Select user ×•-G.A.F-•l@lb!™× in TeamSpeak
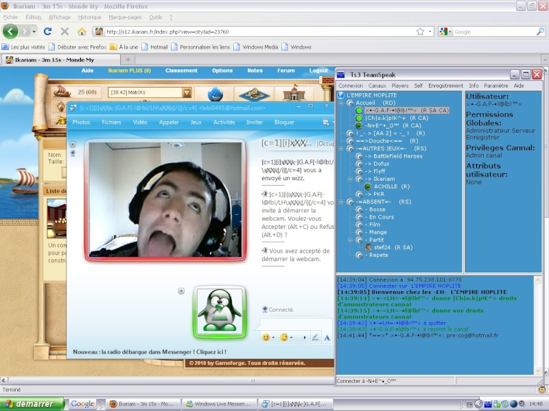Viewport: 549px width, 411px height. 407,110
